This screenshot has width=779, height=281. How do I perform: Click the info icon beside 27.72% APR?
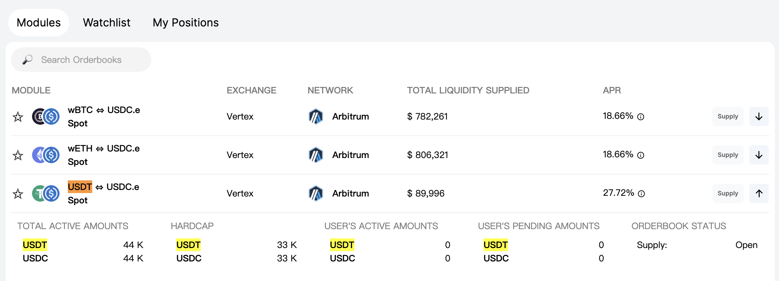click(641, 194)
